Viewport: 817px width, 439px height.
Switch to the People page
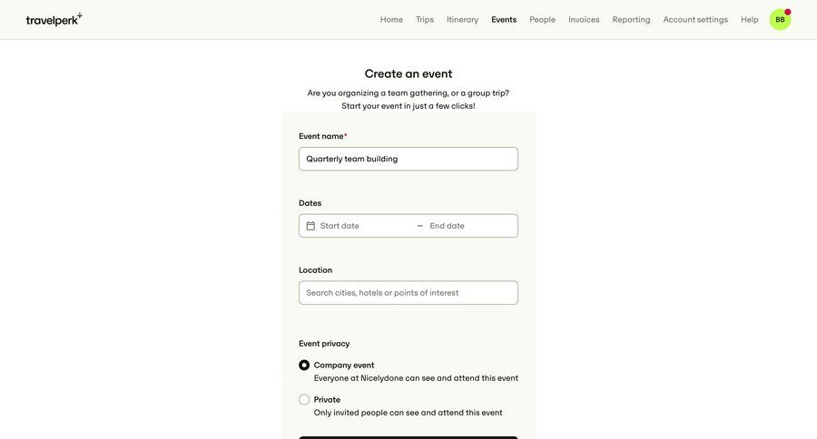pyautogui.click(x=543, y=20)
